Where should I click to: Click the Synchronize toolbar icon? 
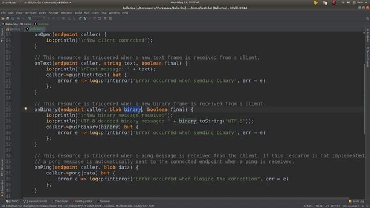(12, 18)
